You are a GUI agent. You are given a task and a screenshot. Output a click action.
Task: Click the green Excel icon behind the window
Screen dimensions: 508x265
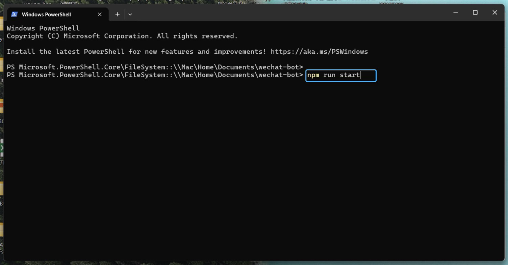point(2,148)
